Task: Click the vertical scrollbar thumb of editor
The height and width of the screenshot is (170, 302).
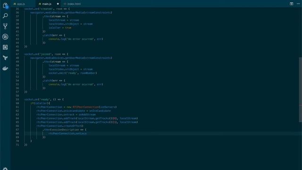Action: [x=300, y=89]
